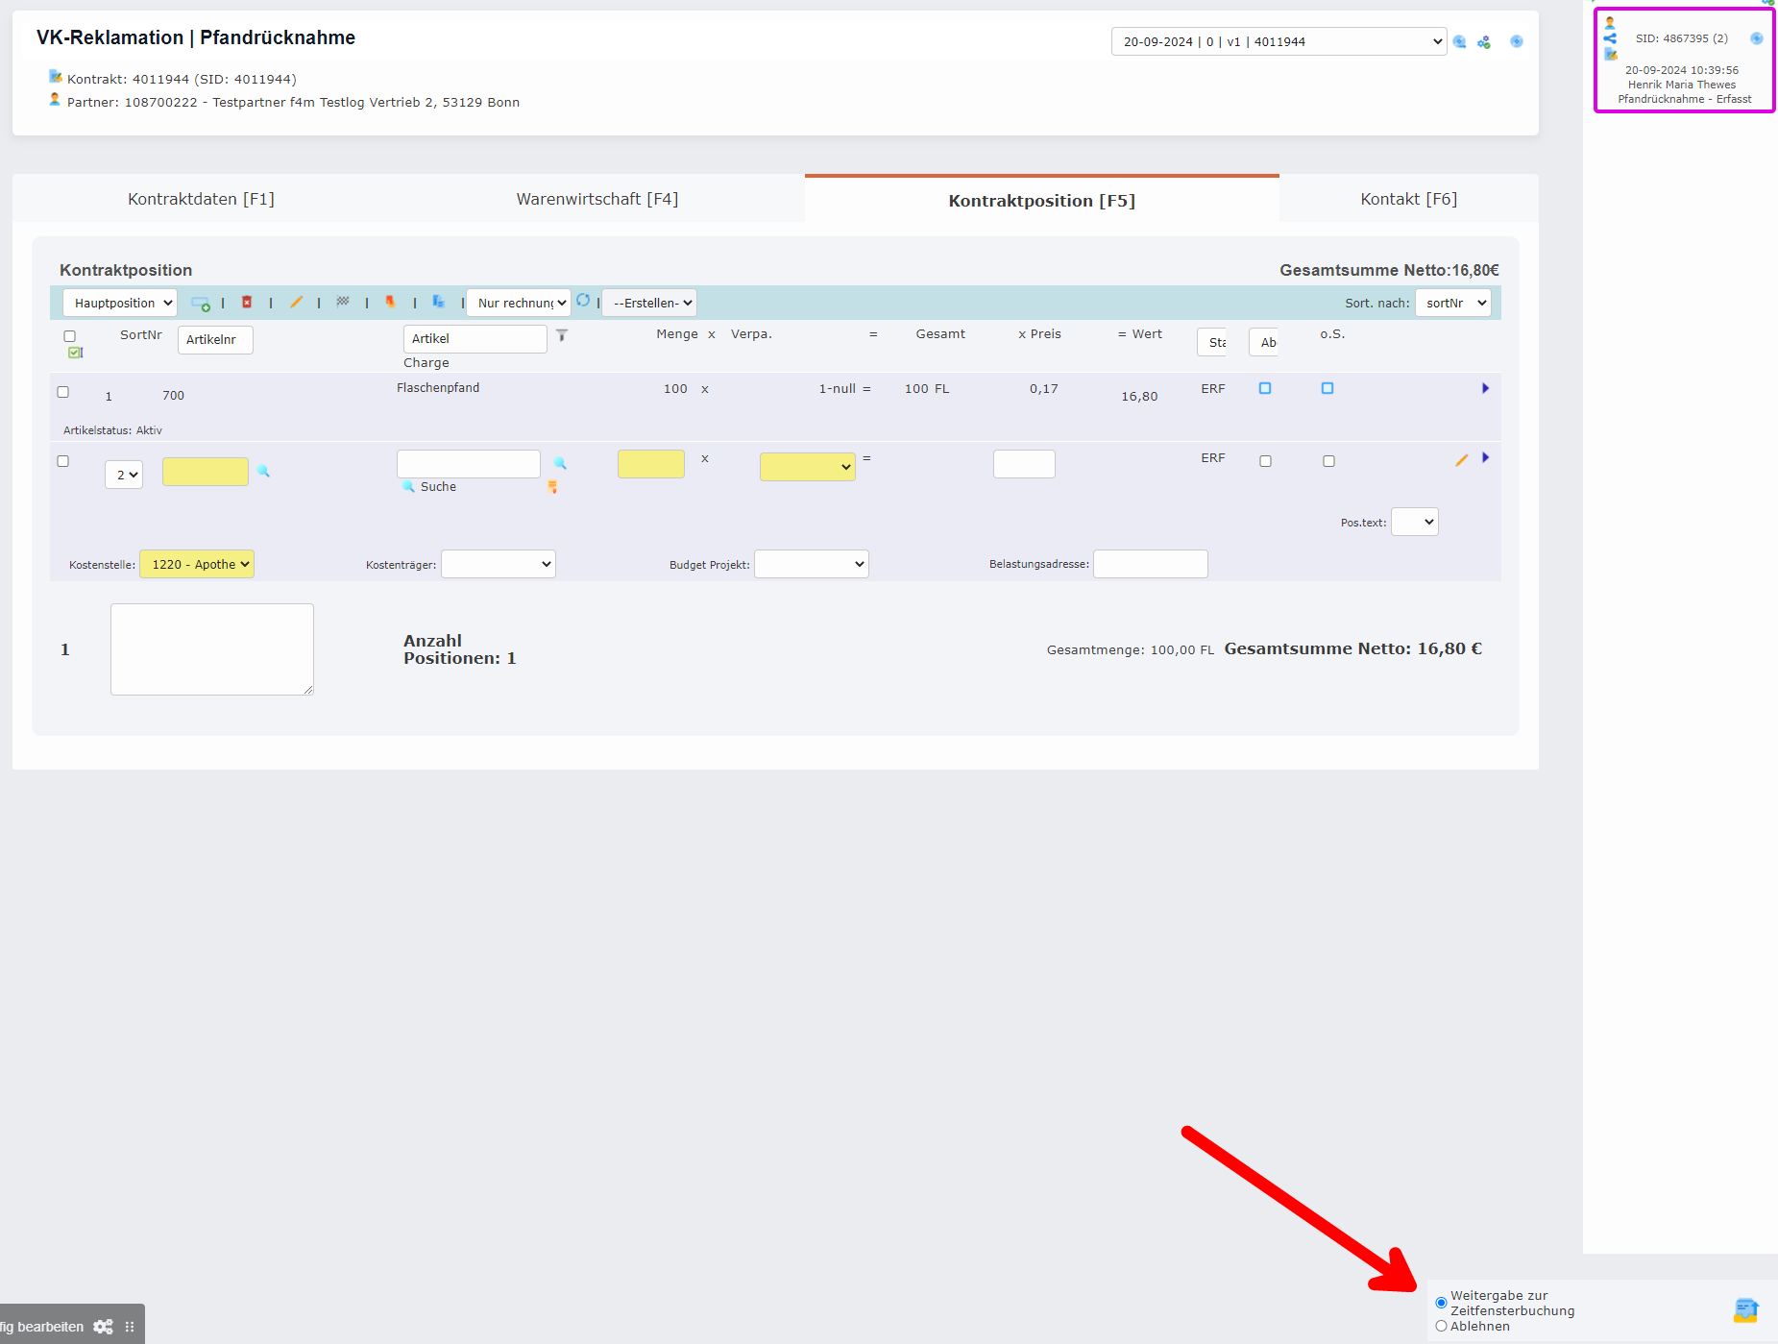Click the share icon in the SID panel

(x=1612, y=38)
